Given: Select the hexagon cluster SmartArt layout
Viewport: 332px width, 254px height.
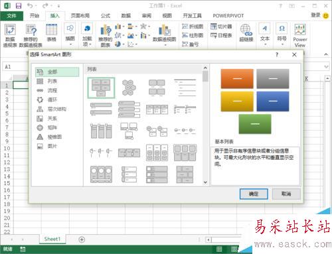Looking at the screenshot, I should coord(129,88).
